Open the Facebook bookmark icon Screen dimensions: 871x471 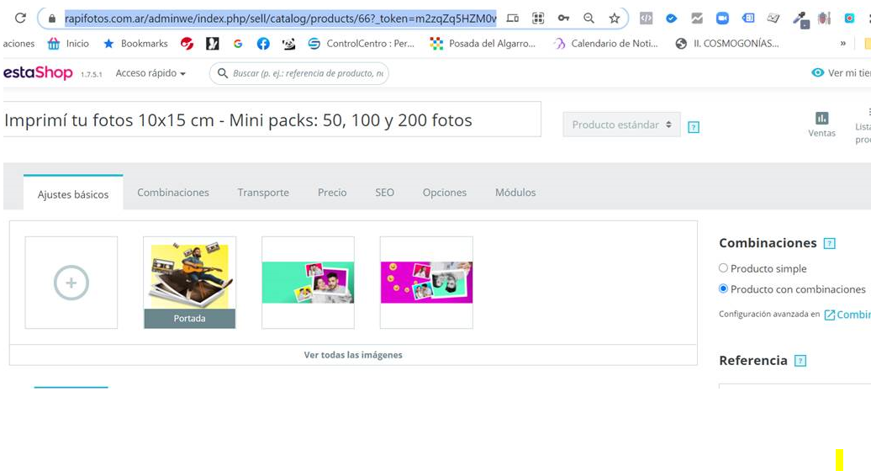pyautogui.click(x=263, y=44)
